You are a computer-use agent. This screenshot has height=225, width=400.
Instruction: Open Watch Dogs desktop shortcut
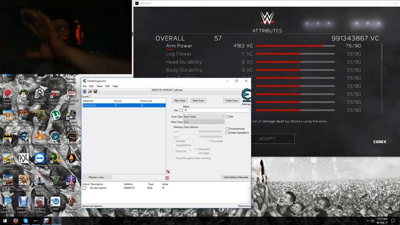coord(24,158)
